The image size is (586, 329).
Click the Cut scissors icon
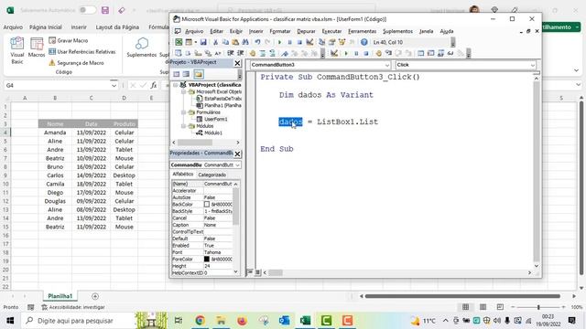tap(216, 42)
